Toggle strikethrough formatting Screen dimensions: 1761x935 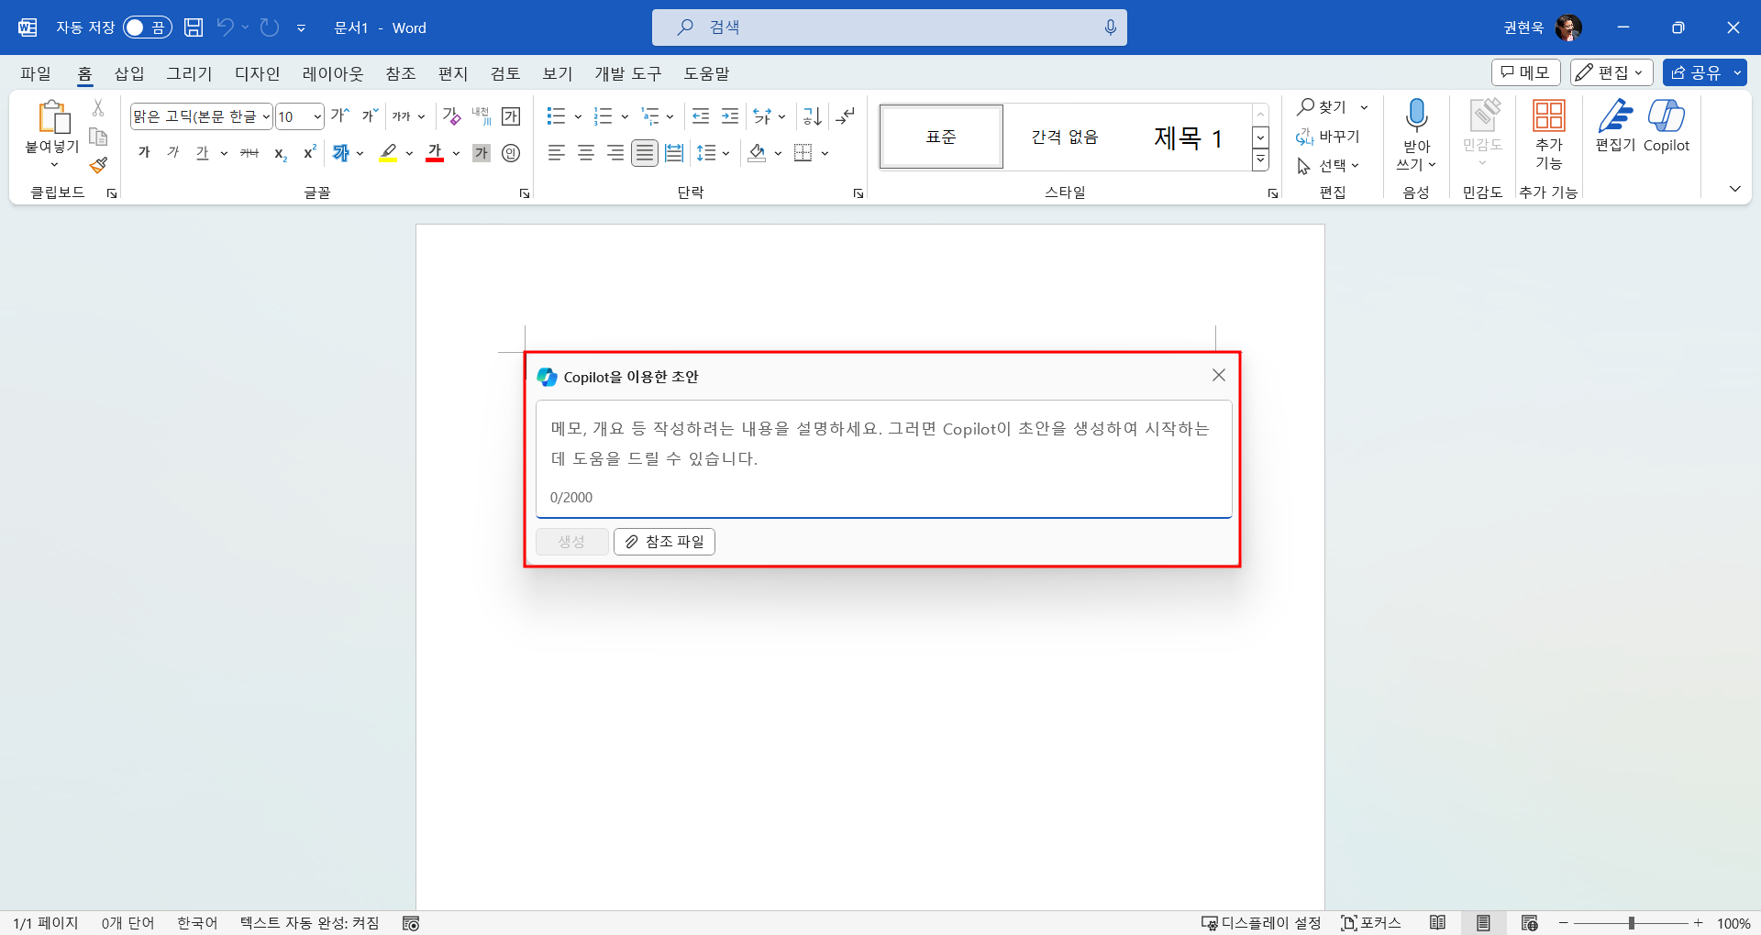pyautogui.click(x=249, y=153)
